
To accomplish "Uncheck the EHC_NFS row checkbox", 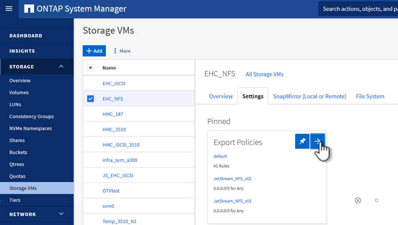I will point(90,99).
